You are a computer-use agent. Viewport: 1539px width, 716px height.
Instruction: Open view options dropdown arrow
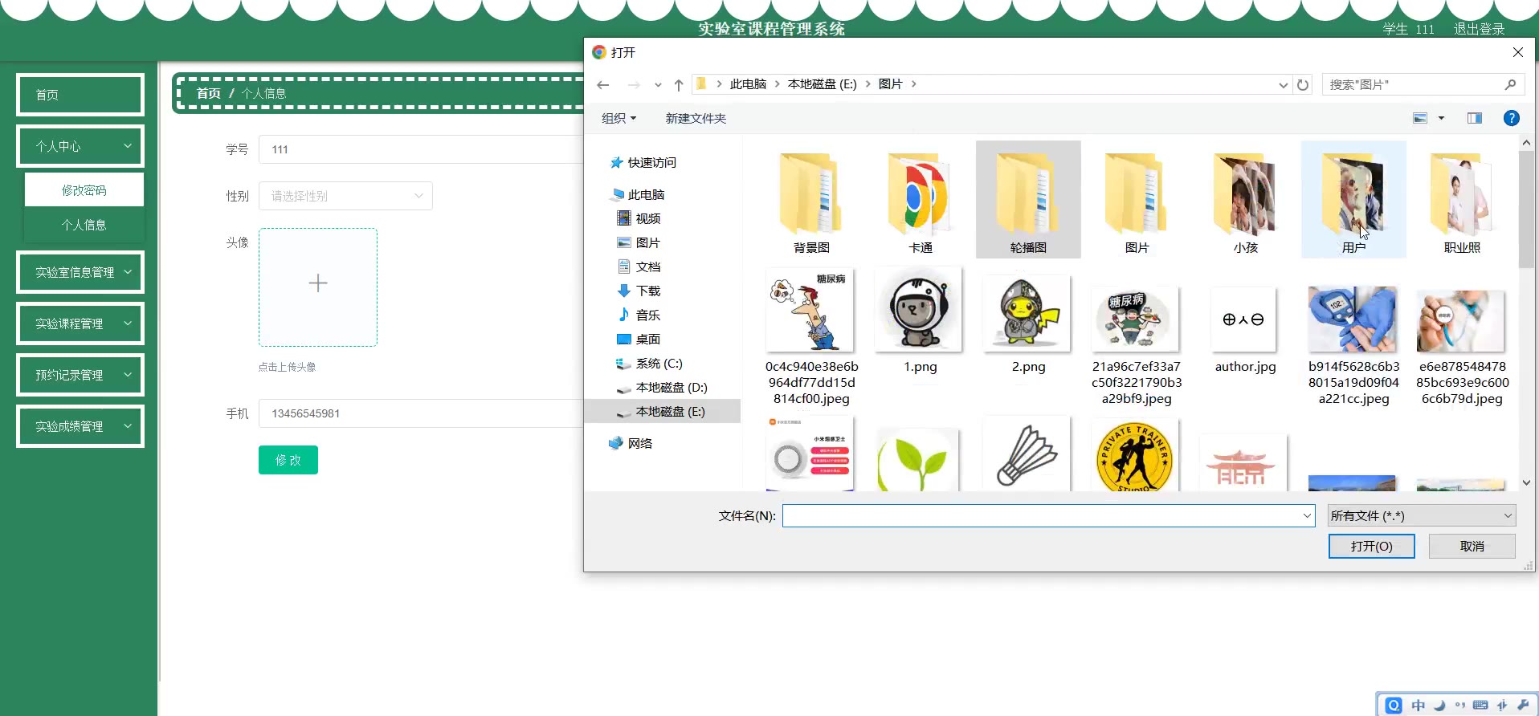pyautogui.click(x=1441, y=118)
